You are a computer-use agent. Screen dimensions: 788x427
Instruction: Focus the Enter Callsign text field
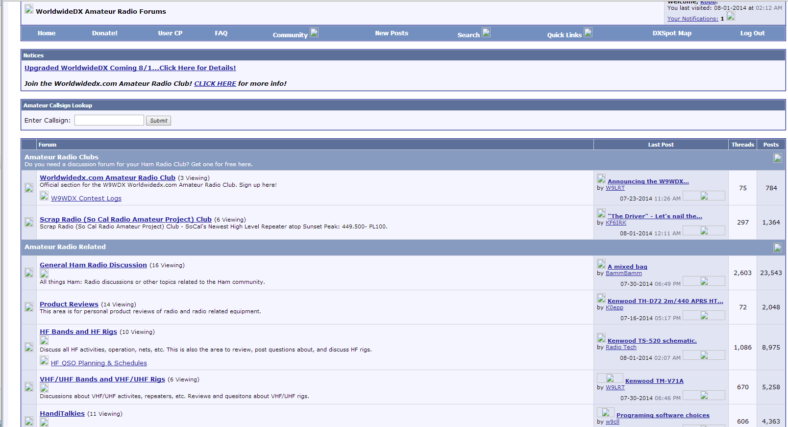coord(109,121)
